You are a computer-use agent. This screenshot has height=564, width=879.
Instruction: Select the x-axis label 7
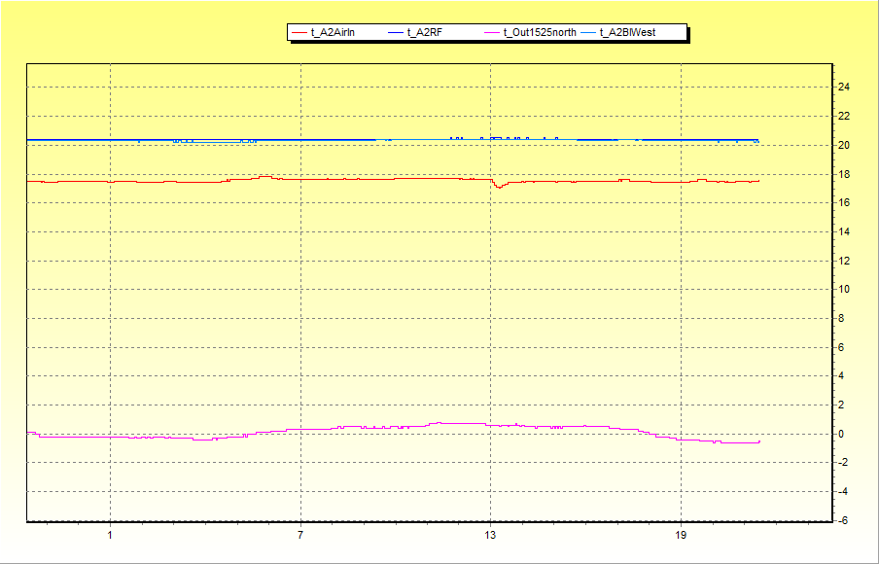pyautogui.click(x=300, y=536)
